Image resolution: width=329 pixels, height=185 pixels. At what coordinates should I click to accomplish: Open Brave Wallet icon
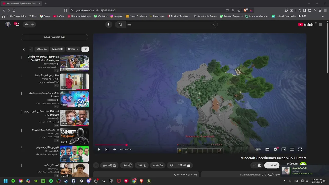pyautogui.click(x=310, y=10)
